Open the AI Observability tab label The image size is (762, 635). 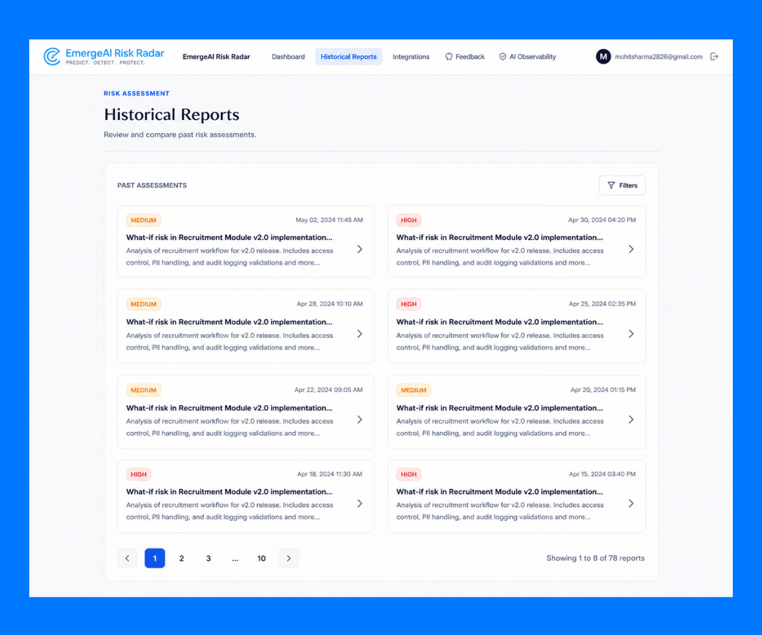[532, 57]
